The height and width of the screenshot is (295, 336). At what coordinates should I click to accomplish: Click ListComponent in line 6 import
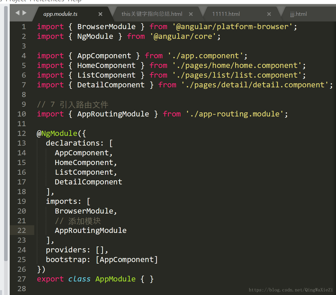106,75
